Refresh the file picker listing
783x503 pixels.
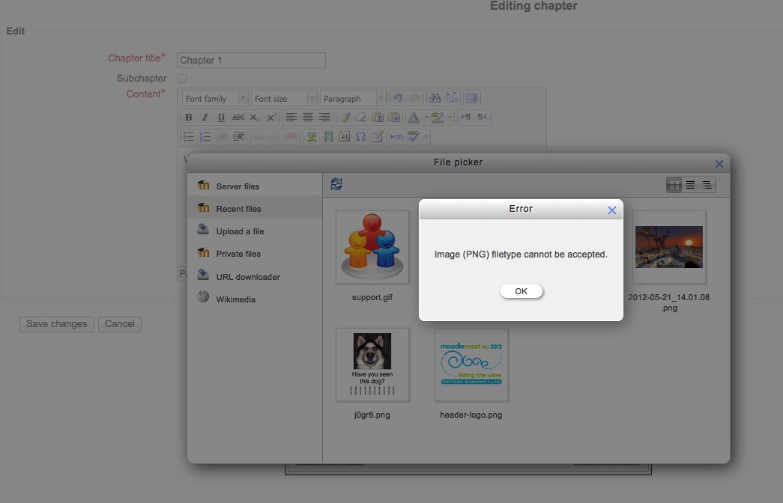pos(336,185)
